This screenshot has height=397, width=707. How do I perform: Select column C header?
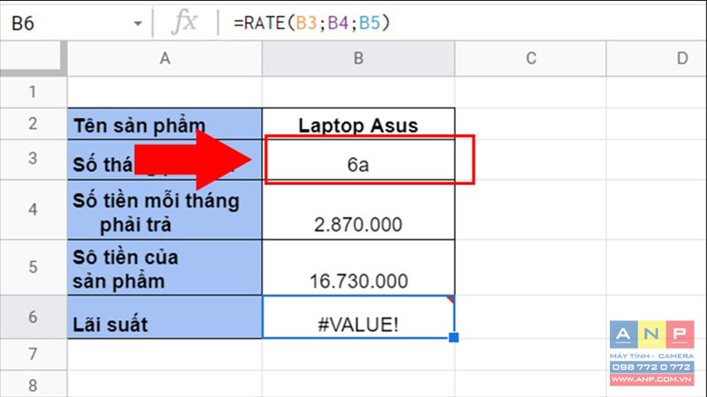[x=531, y=58]
